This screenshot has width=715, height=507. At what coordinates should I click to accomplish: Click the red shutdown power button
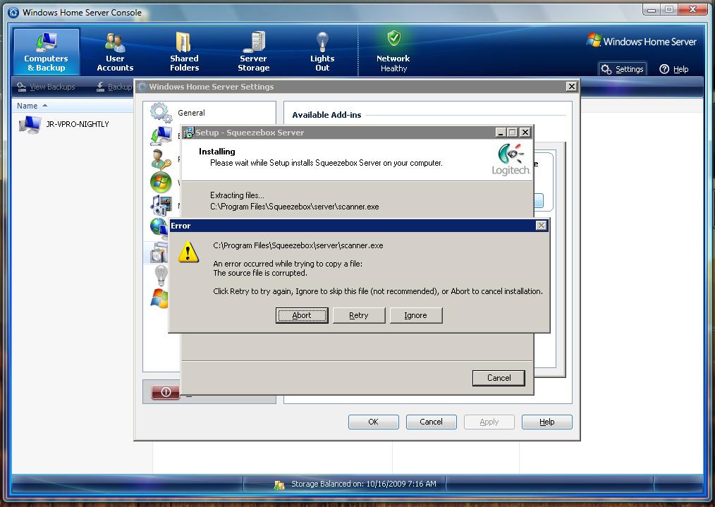tap(166, 391)
